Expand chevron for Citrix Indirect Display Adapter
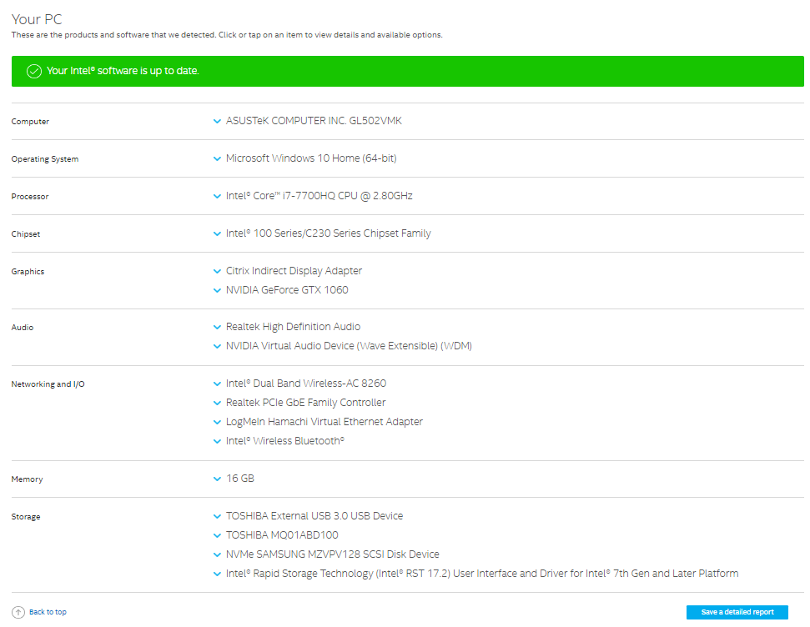The image size is (810, 627). click(x=217, y=271)
